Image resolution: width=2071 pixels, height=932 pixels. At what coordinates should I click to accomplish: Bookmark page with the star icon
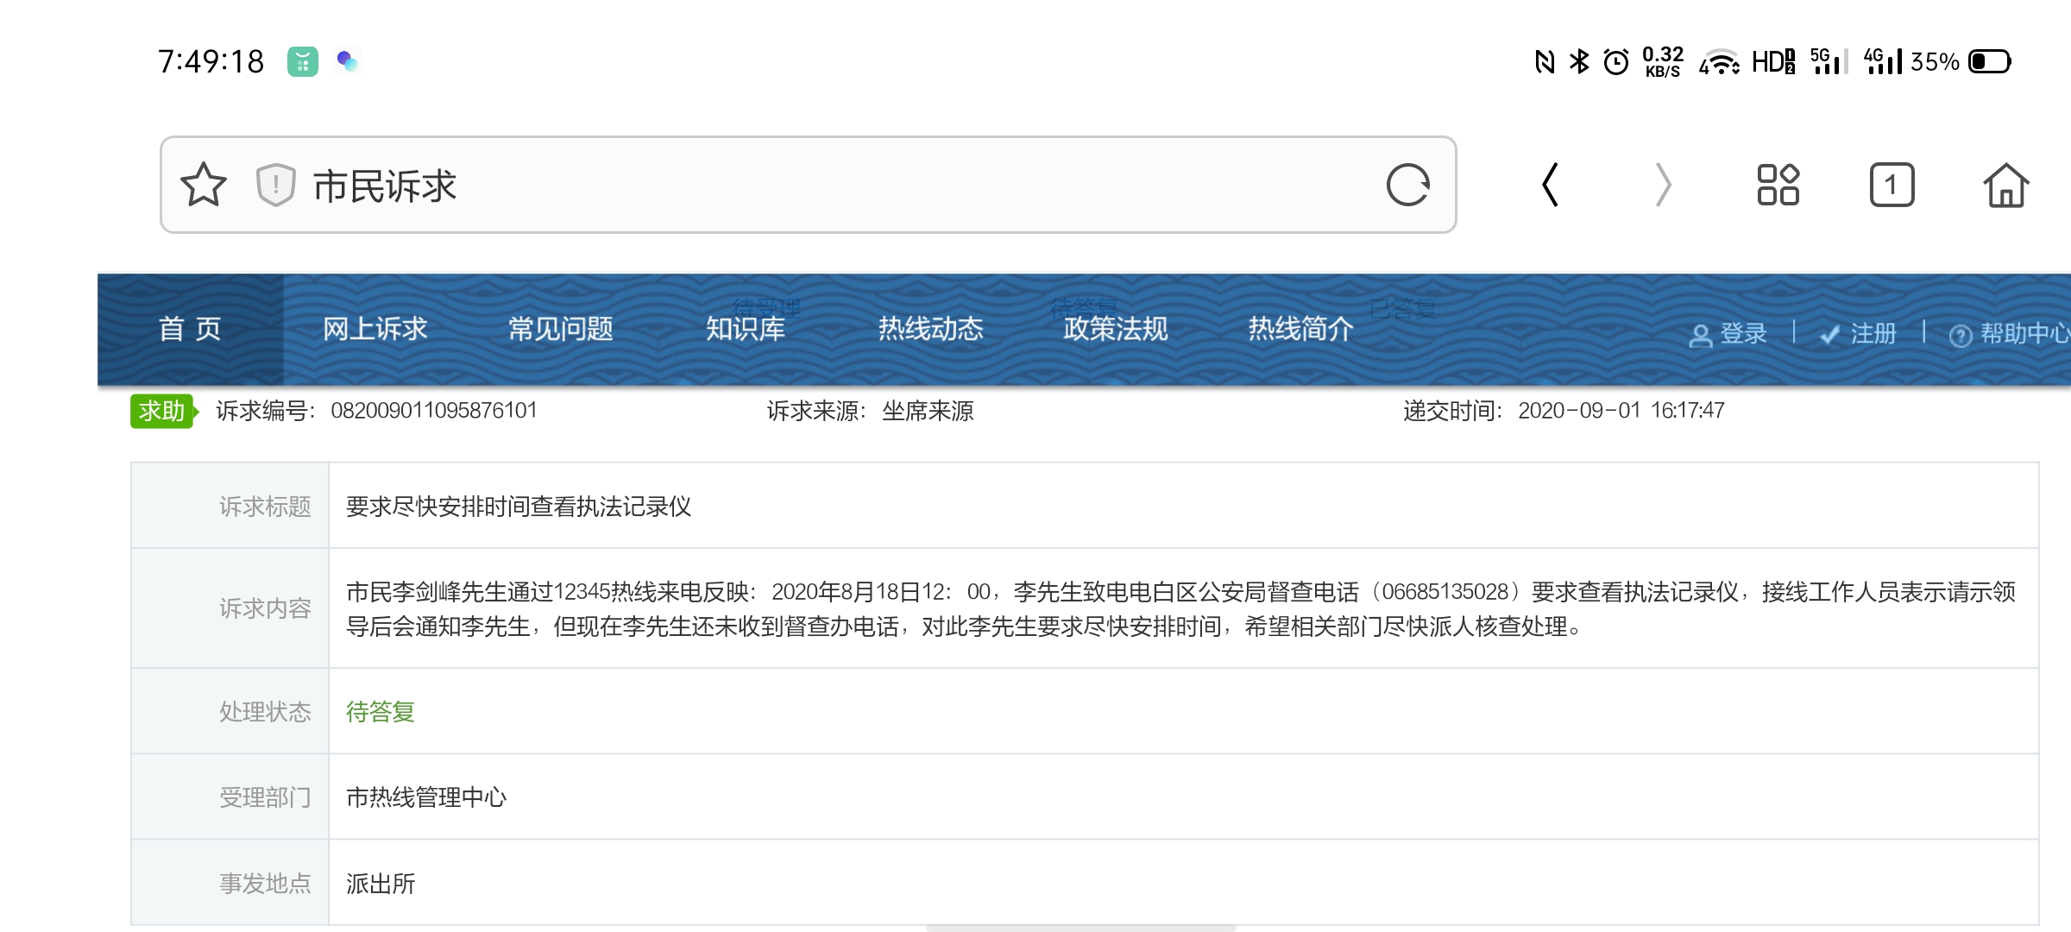[x=204, y=186]
